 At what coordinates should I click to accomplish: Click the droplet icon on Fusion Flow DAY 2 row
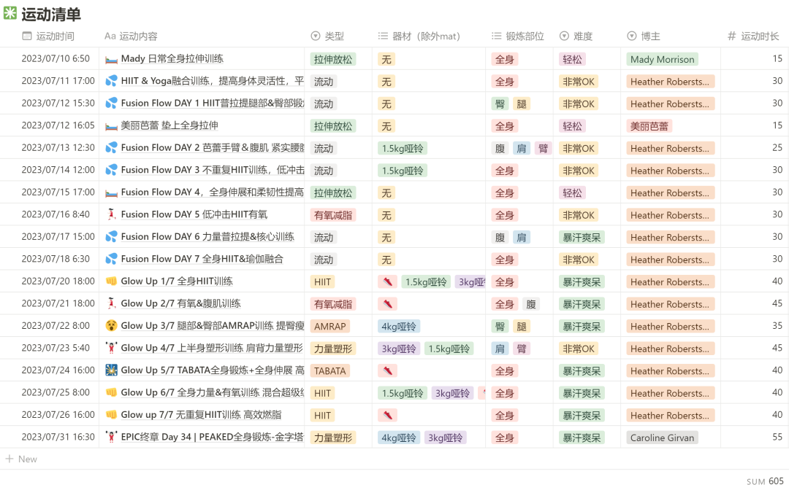(111, 148)
